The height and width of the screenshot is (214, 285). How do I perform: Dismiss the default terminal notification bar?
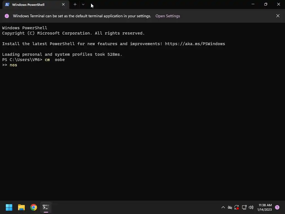click(278, 16)
